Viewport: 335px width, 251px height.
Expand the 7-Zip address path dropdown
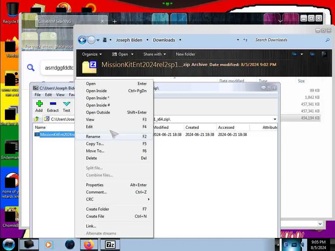tap(275, 119)
